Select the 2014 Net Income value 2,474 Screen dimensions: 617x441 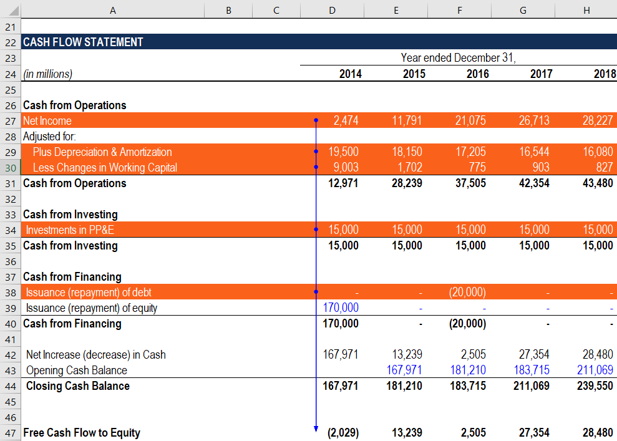347,120
